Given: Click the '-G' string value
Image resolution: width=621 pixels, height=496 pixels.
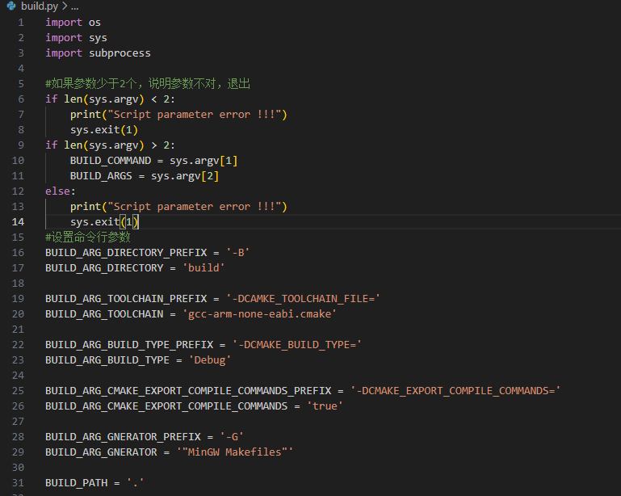Looking at the screenshot, I should pyautogui.click(x=232, y=437).
